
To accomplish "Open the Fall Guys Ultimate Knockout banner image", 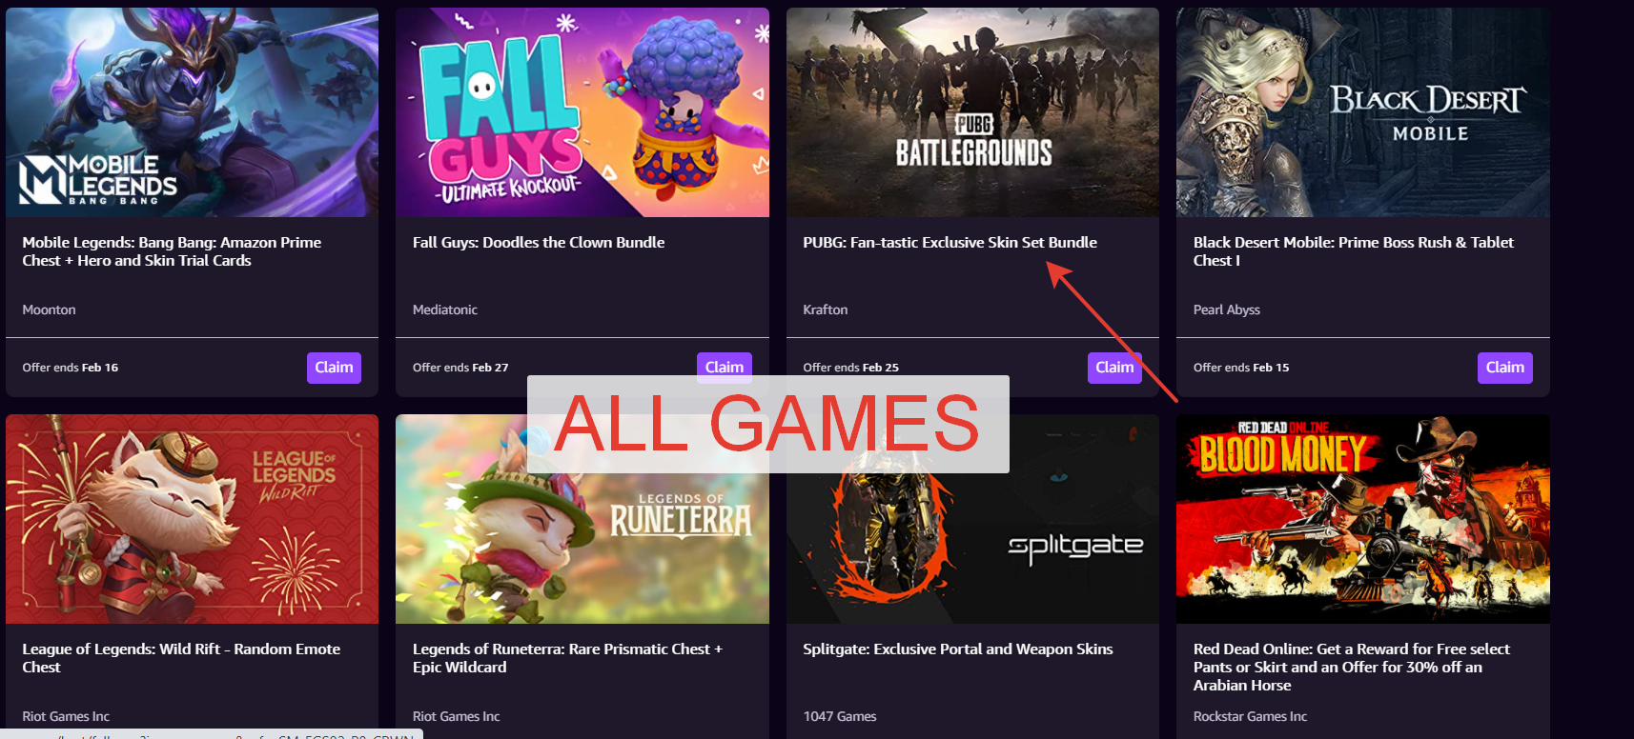I will [582, 112].
